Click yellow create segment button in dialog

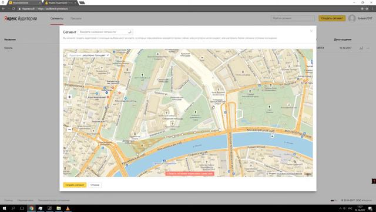[x=75, y=185]
